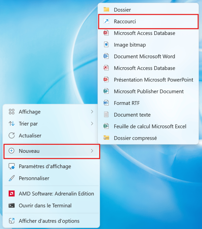Expand the Affichage submenu arrow

click(x=92, y=112)
